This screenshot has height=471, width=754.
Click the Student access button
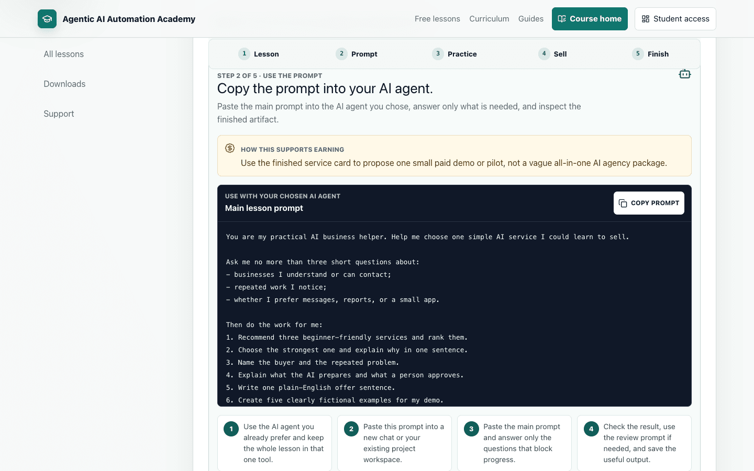675,19
